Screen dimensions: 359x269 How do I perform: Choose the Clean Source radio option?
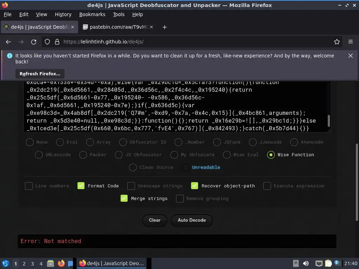(133, 167)
